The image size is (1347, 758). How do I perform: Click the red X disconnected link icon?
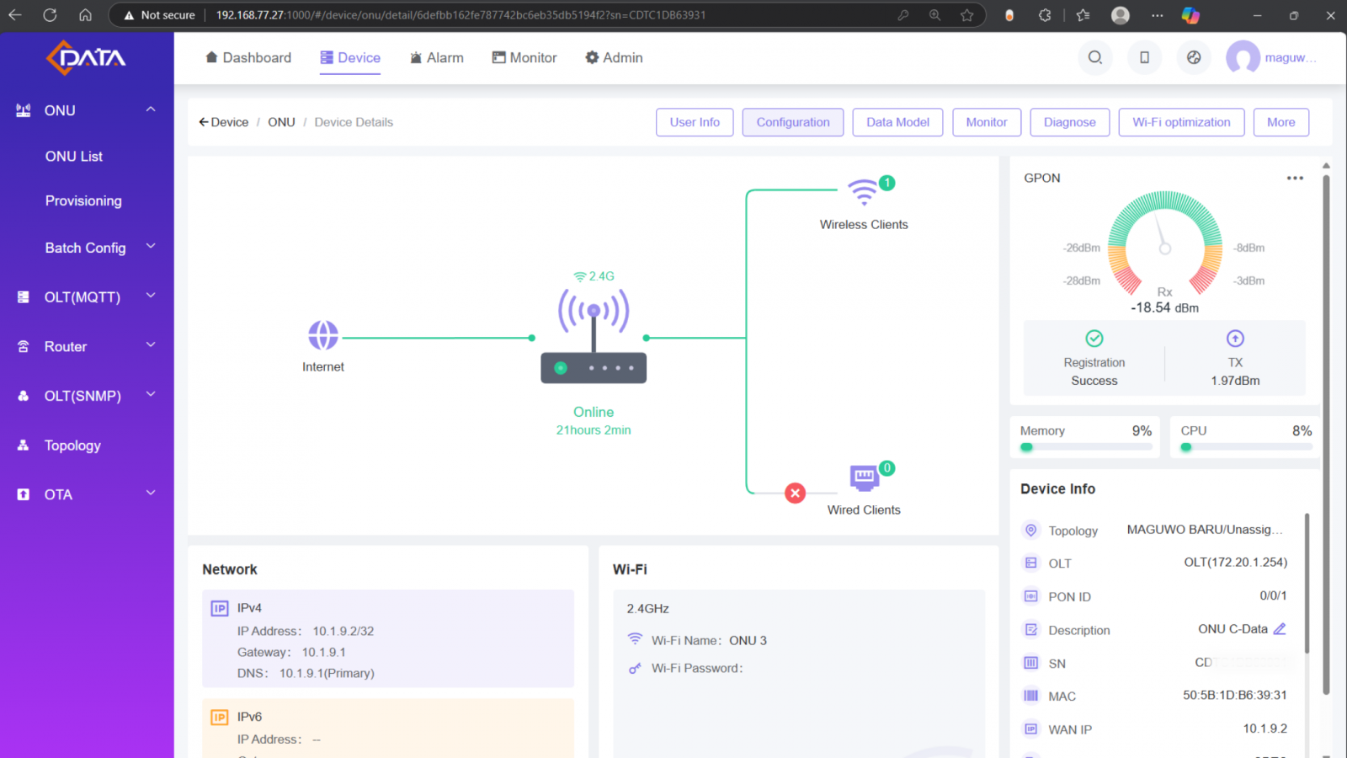click(x=795, y=494)
